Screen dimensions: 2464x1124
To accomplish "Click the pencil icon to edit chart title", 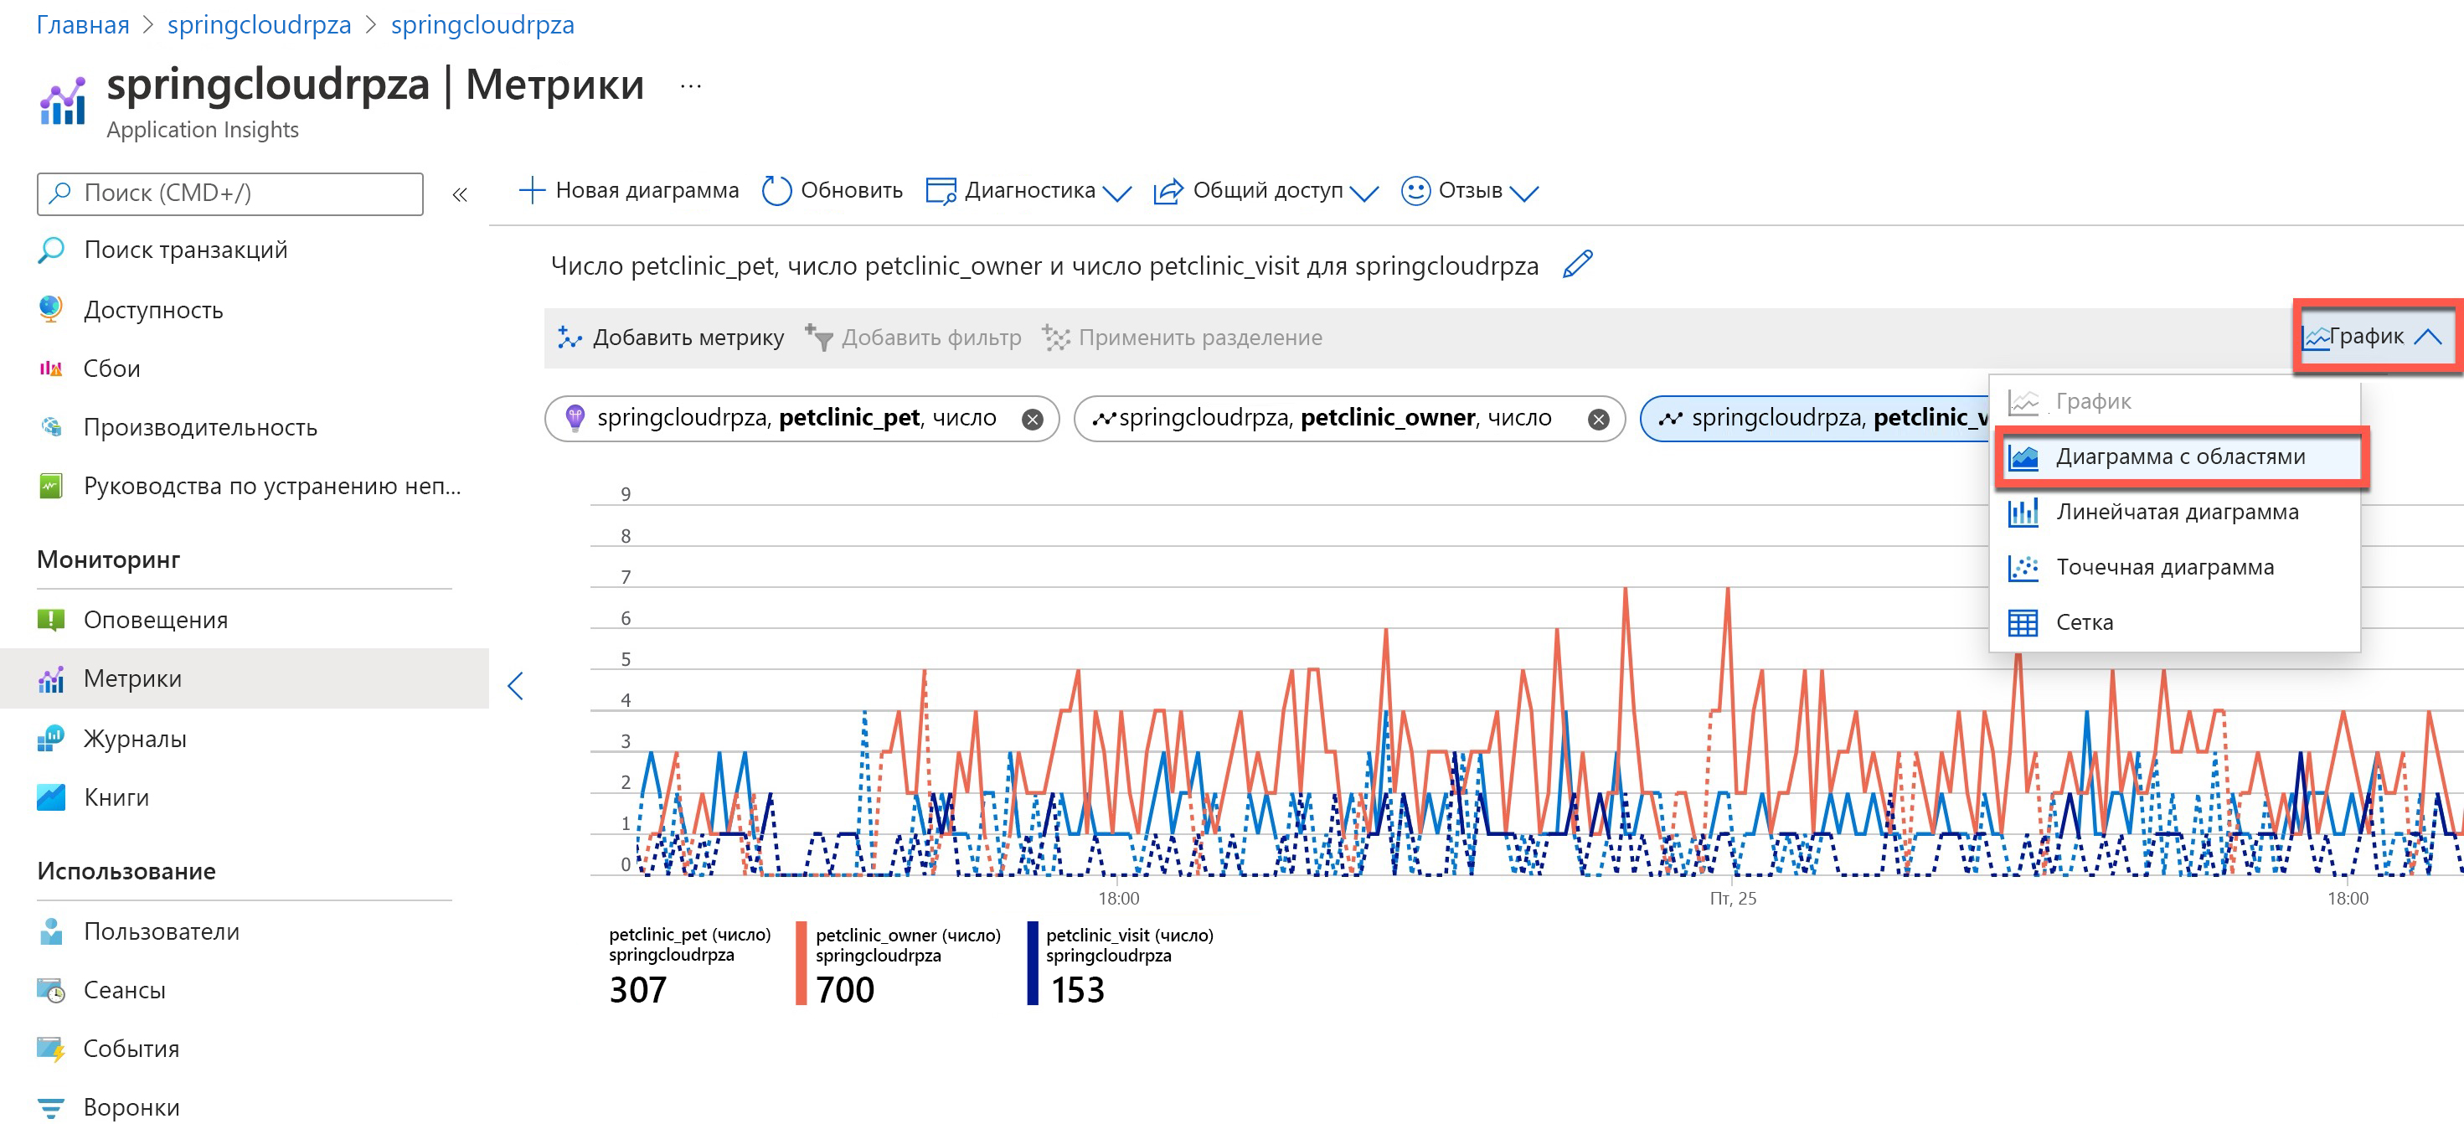I will (1576, 265).
